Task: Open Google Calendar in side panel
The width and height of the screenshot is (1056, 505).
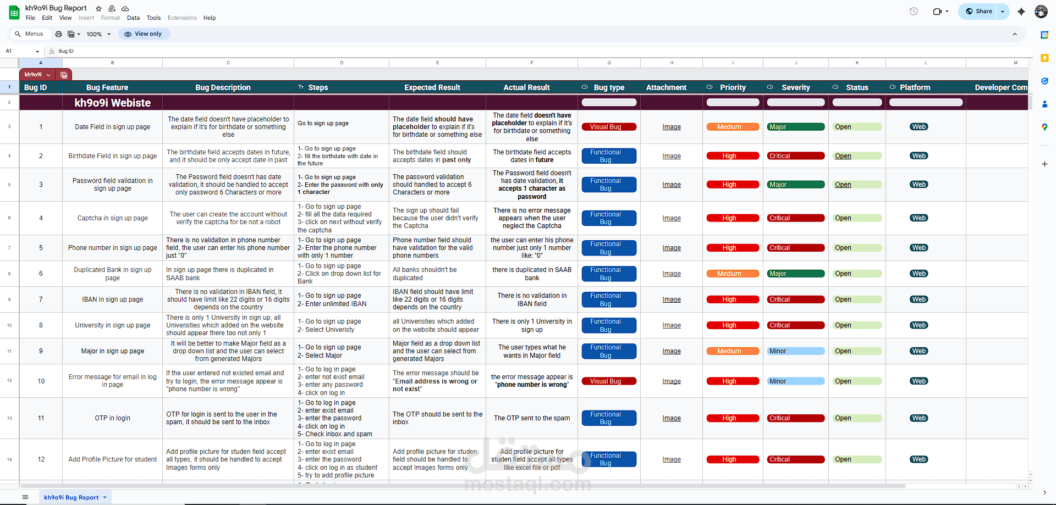Action: point(1044,35)
